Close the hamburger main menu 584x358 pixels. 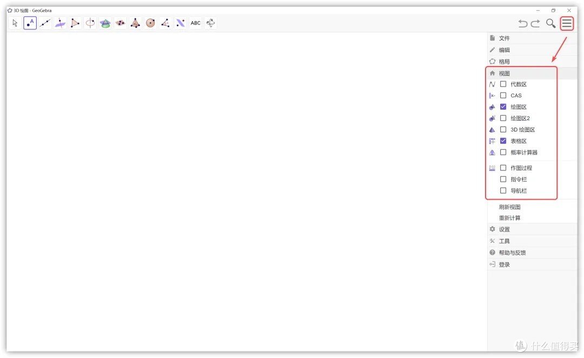tap(567, 23)
